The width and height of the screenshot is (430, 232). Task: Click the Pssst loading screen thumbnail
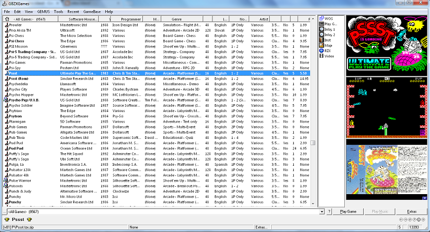click(387, 45)
